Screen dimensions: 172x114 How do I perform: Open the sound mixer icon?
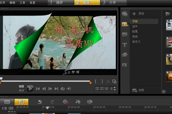78,102
